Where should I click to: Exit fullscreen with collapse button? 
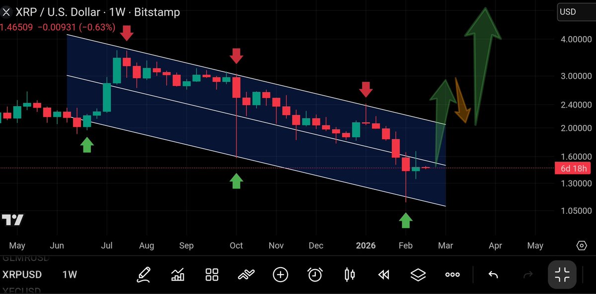point(562,274)
